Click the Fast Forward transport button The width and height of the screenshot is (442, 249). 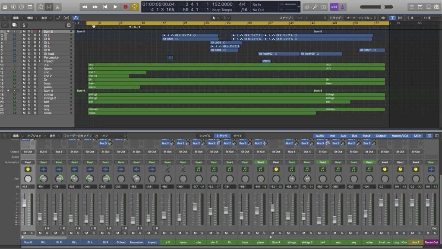pyautogui.click(x=95, y=7)
